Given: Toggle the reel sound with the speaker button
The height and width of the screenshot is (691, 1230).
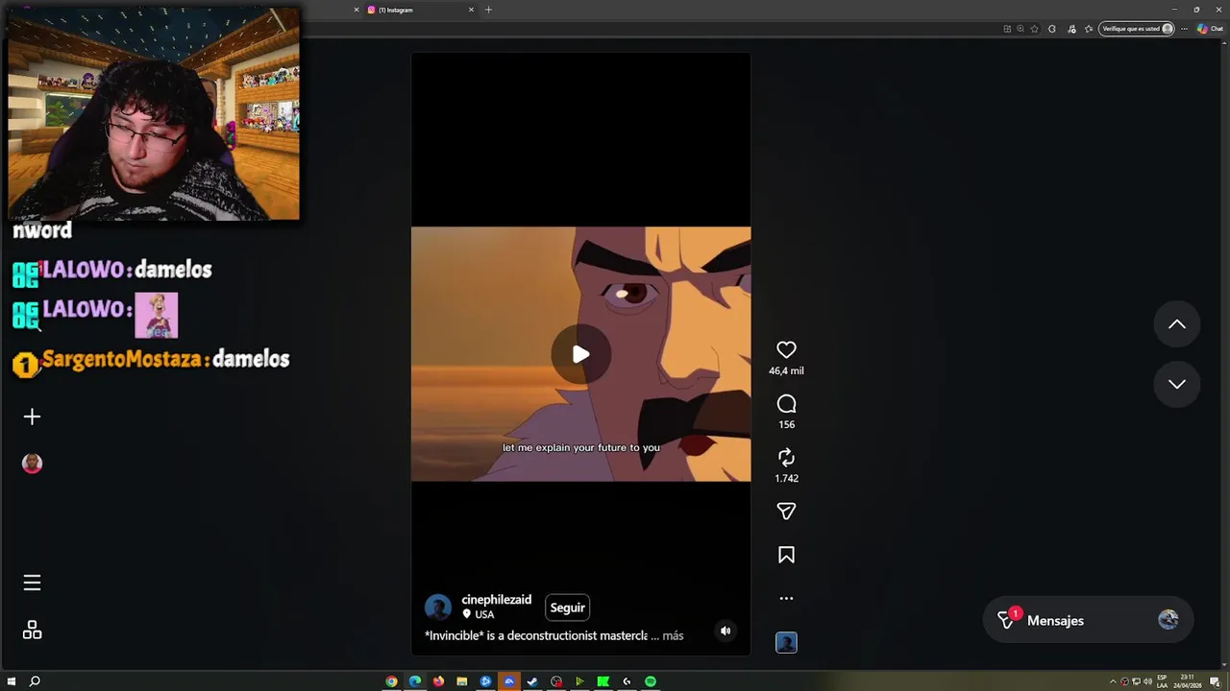Looking at the screenshot, I should tap(726, 631).
